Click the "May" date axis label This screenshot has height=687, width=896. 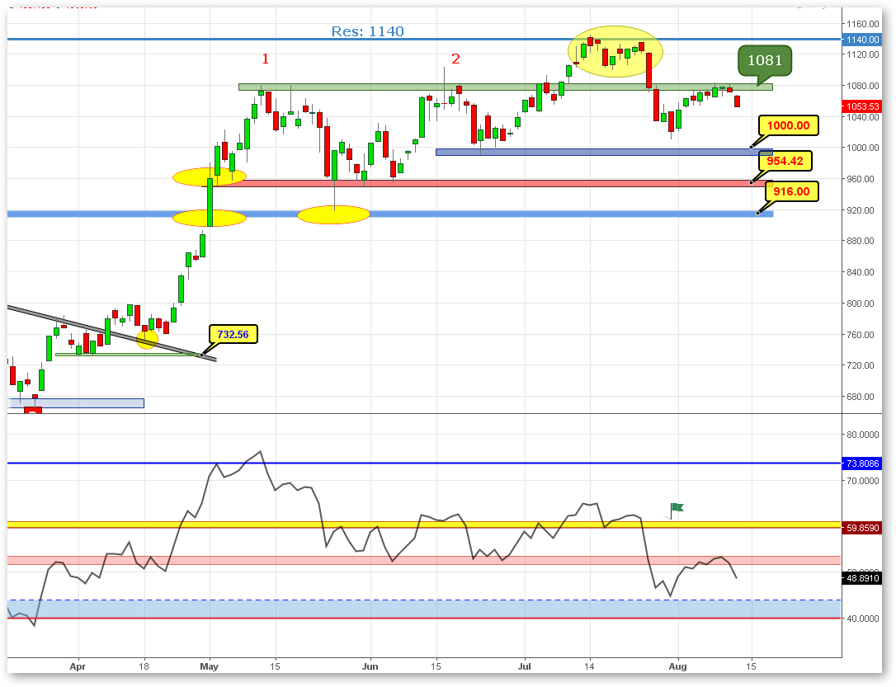pos(209,666)
